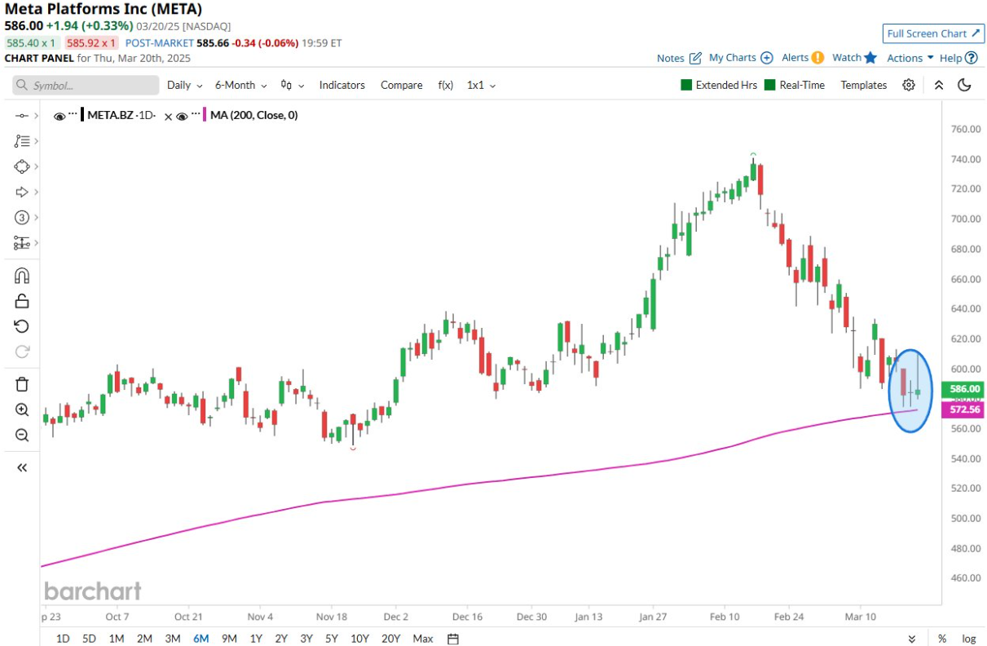The width and height of the screenshot is (987, 646).
Task: Select the 1Y time range
Action: pos(256,639)
